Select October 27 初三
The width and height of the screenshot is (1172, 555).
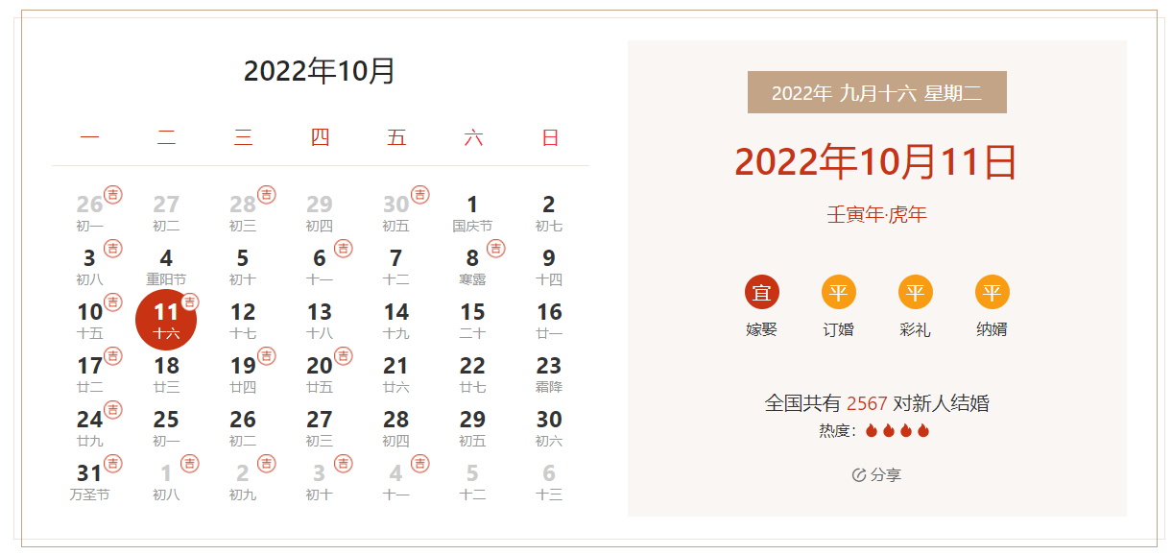point(320,428)
